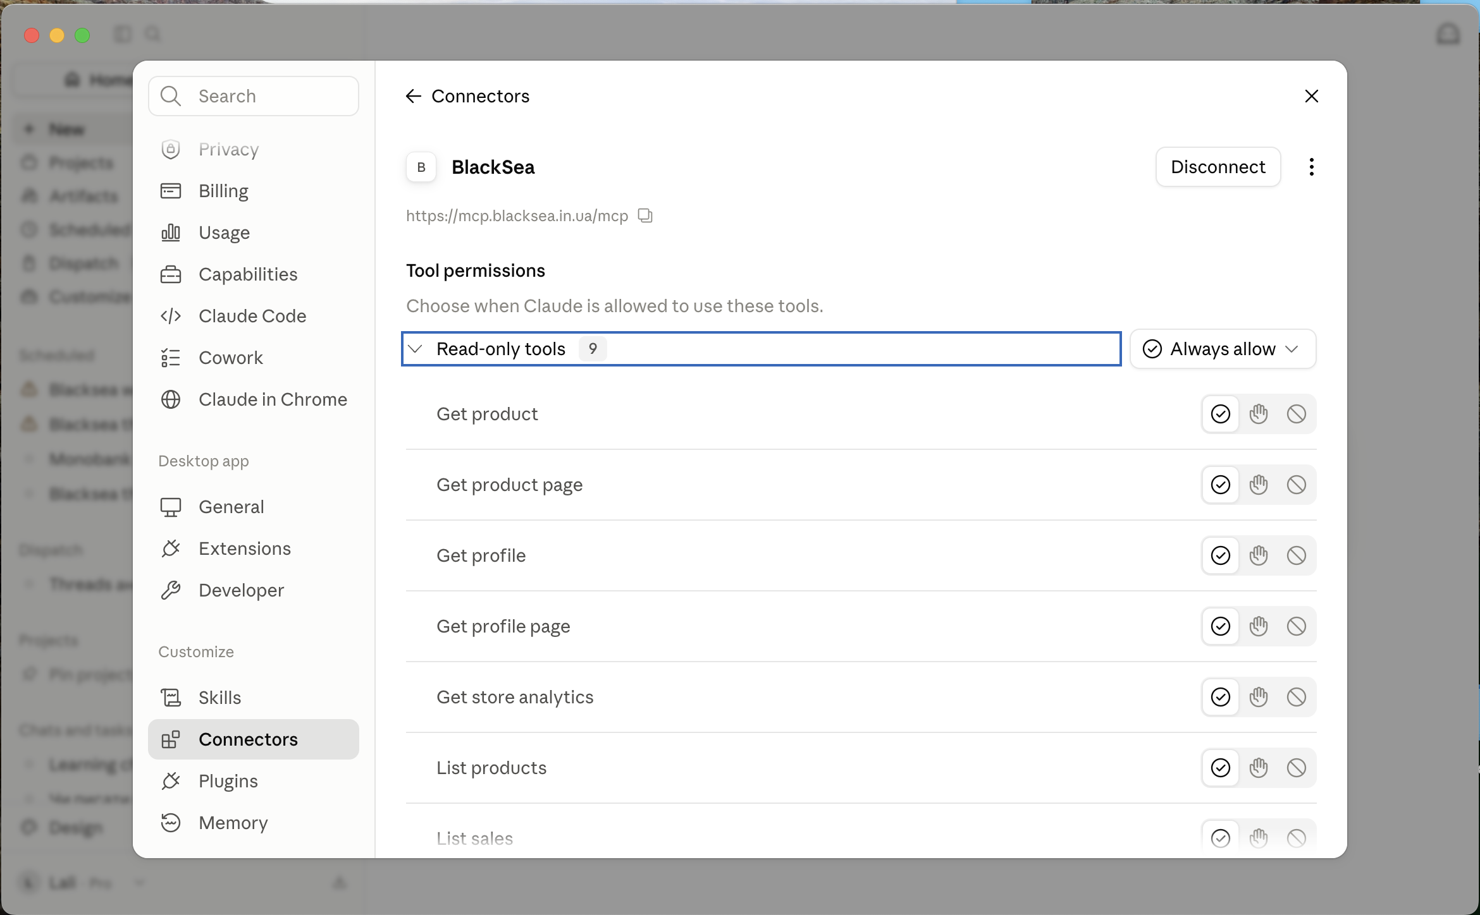The width and height of the screenshot is (1480, 915).
Task: Open the Memory section
Action: (254, 823)
